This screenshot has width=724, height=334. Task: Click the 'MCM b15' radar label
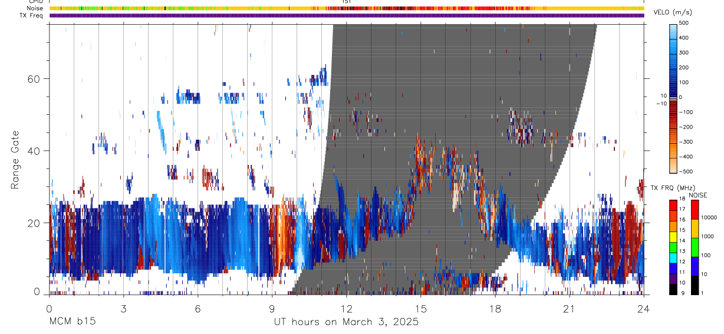[71, 322]
